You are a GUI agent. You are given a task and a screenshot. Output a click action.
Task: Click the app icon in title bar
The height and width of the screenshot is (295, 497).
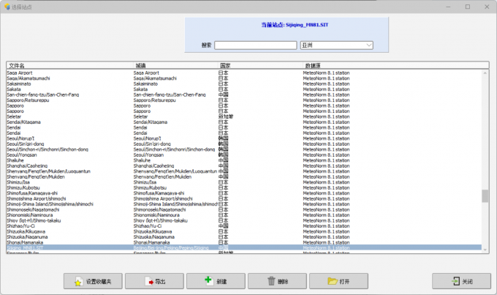pyautogui.click(x=7, y=6)
